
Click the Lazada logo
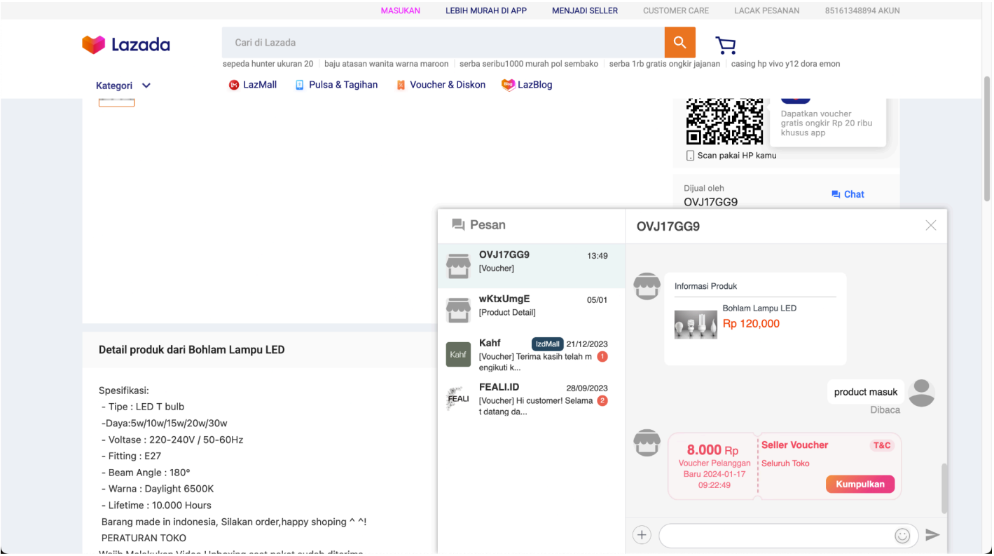point(126,45)
